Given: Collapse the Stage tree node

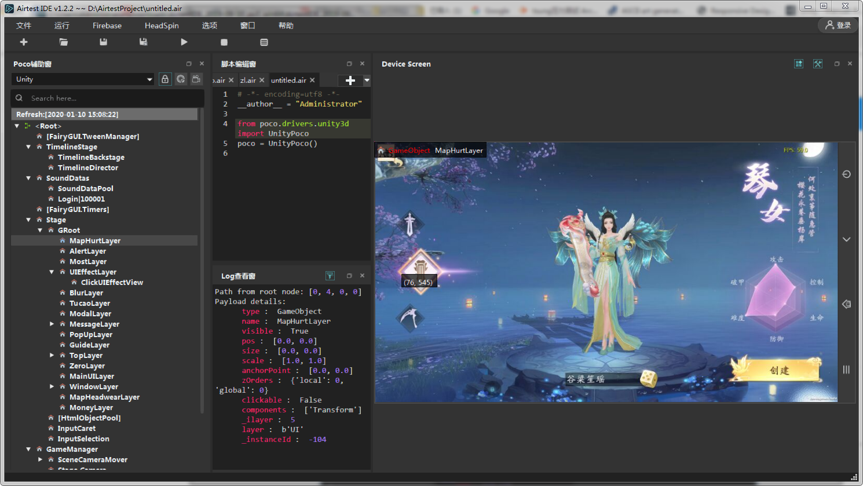Looking at the screenshot, I should tap(28, 220).
